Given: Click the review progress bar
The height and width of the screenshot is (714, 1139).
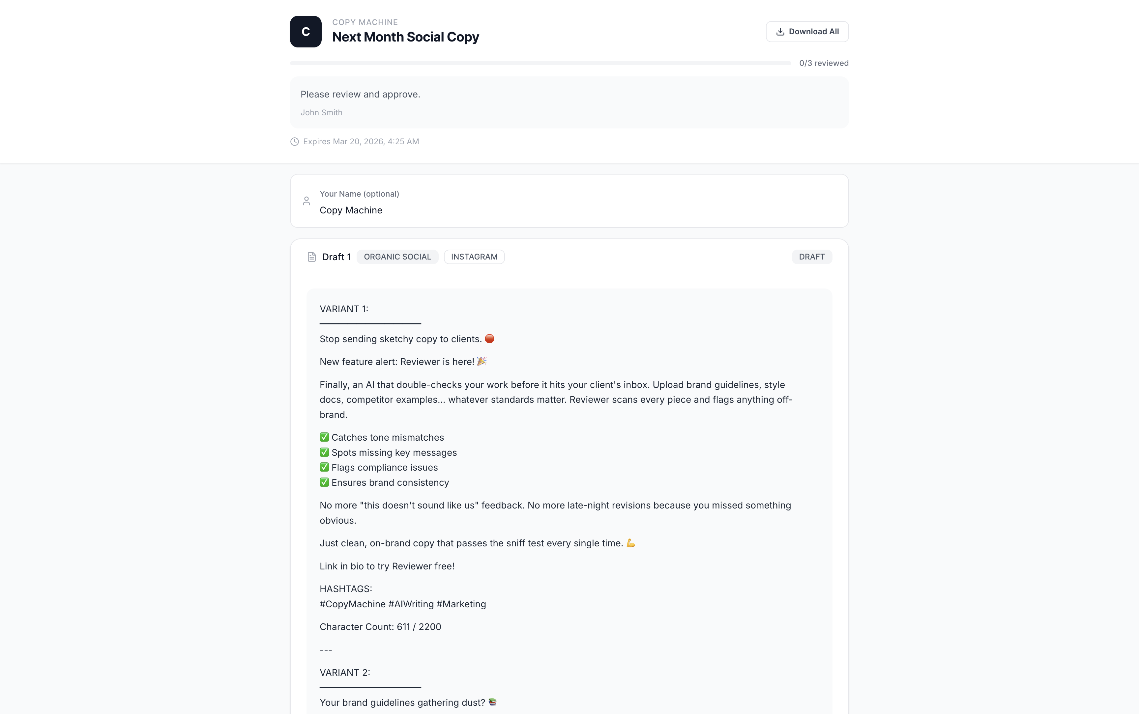Looking at the screenshot, I should tap(539, 63).
